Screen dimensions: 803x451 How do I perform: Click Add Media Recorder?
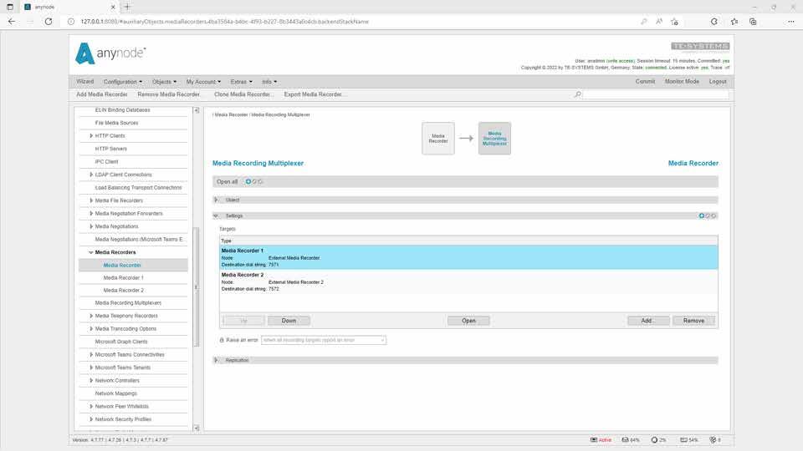tap(102, 94)
